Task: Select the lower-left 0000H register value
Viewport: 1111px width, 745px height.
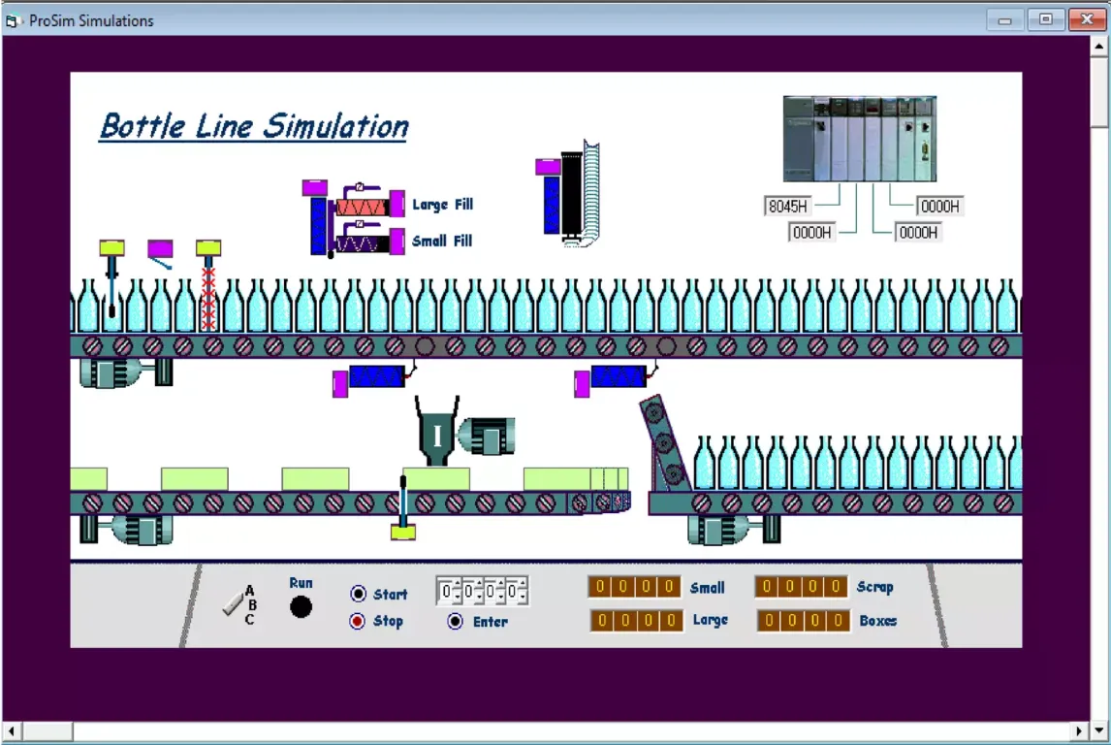Action: click(x=812, y=232)
